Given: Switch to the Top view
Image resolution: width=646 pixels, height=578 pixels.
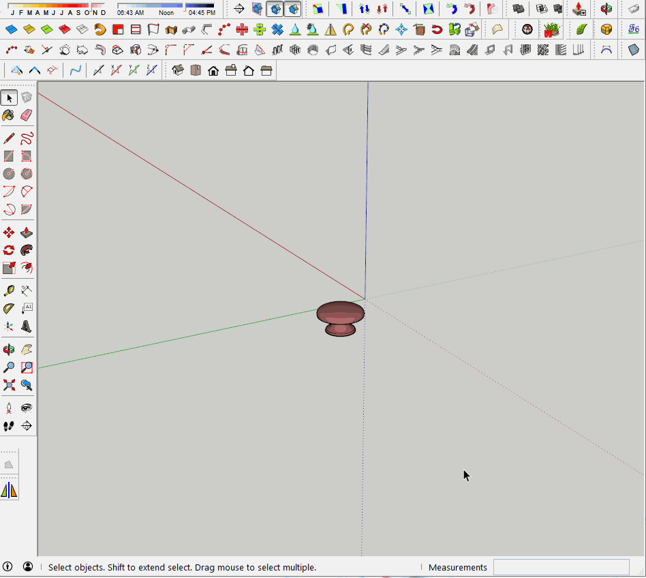Looking at the screenshot, I should (195, 70).
